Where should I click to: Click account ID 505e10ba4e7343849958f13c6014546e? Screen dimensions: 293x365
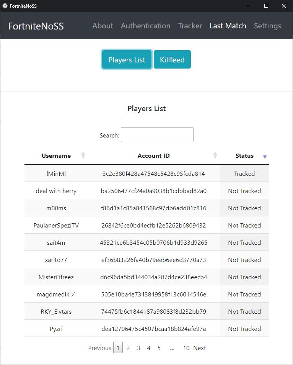pos(153,294)
